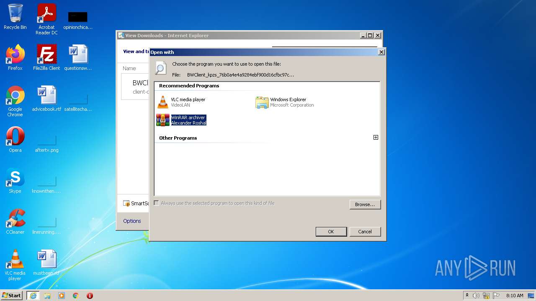This screenshot has height=301, width=536.
Task: Select WinRAR archiver program
Action: [181, 120]
